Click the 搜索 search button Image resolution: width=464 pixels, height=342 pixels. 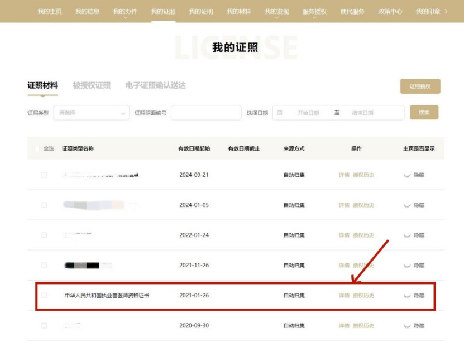tap(424, 112)
